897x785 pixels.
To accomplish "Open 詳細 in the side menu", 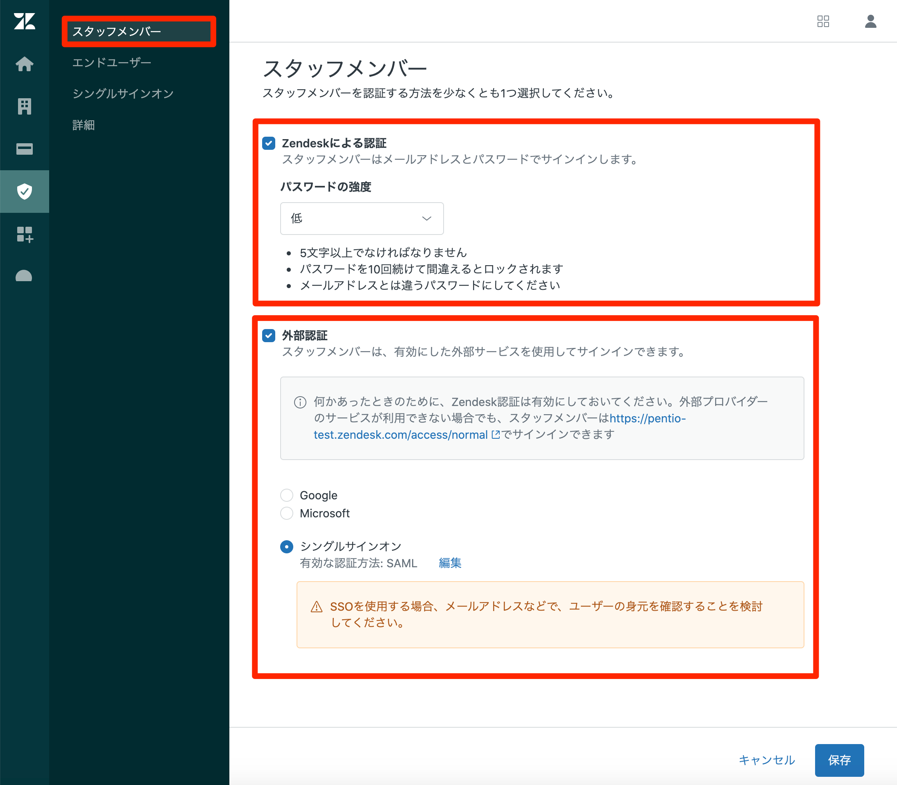I will pyautogui.click(x=84, y=125).
